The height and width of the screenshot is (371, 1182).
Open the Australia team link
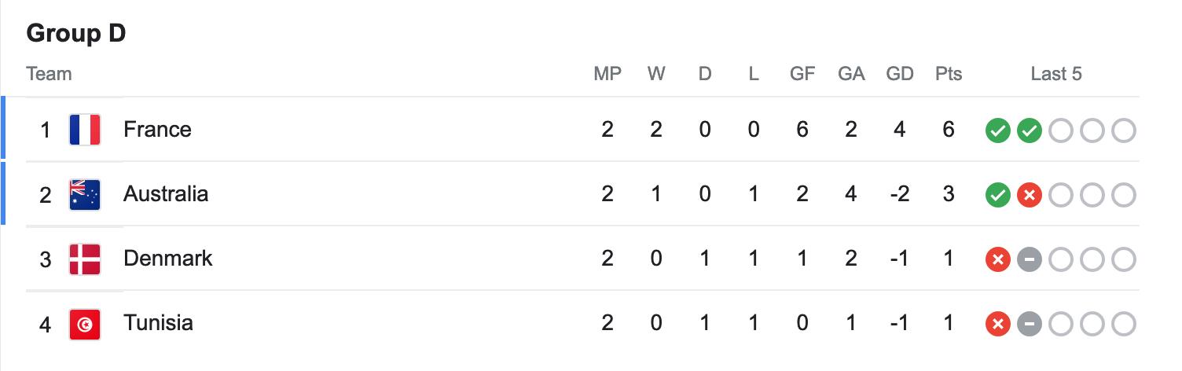(x=166, y=193)
